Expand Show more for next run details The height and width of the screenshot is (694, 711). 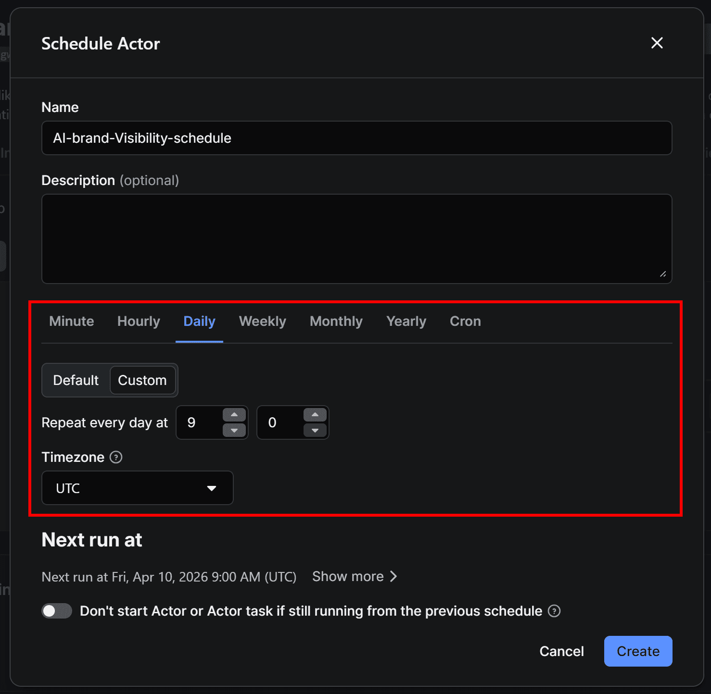pyautogui.click(x=348, y=576)
